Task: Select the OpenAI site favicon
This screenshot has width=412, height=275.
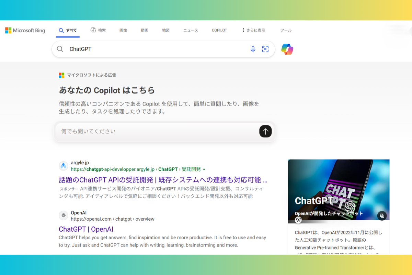Action: point(63,215)
